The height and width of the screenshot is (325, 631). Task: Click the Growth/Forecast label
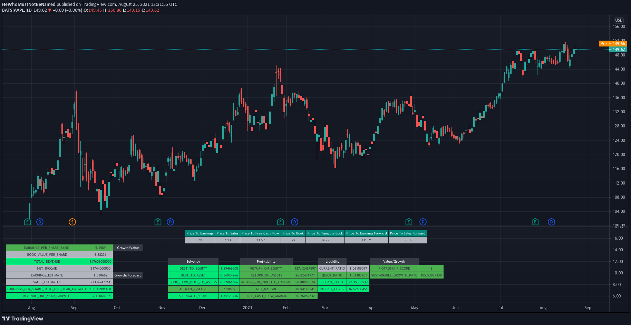coord(128,275)
